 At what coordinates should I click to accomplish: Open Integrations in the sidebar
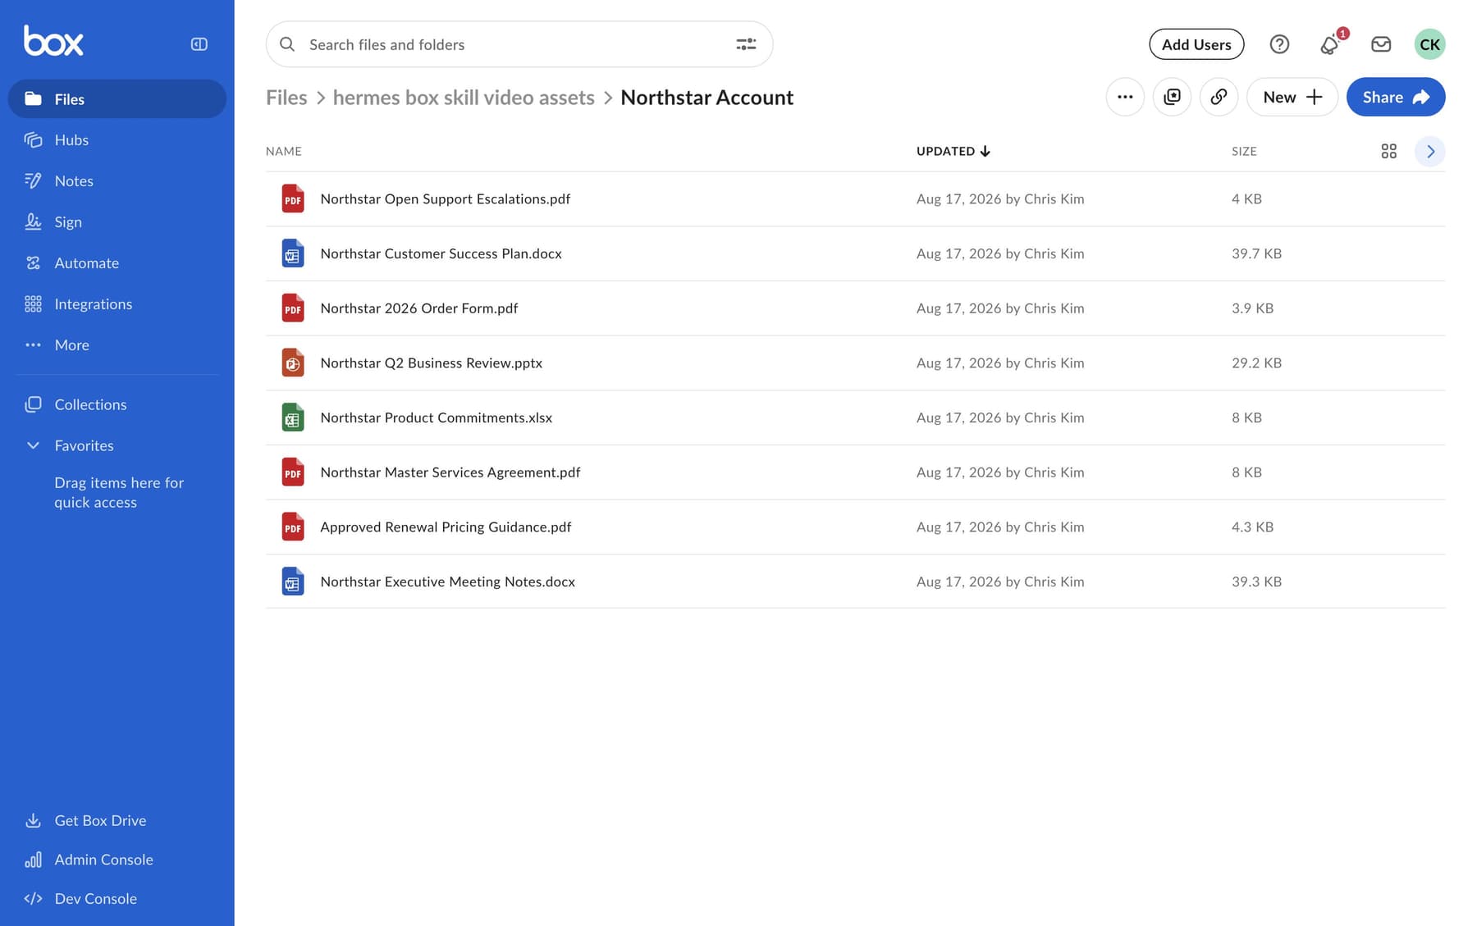coord(117,304)
